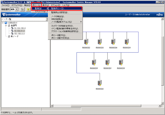Viewport: 165px width, 115px height.
Task: Click the horizontal scrollbar thumb
Action: tap(106, 106)
